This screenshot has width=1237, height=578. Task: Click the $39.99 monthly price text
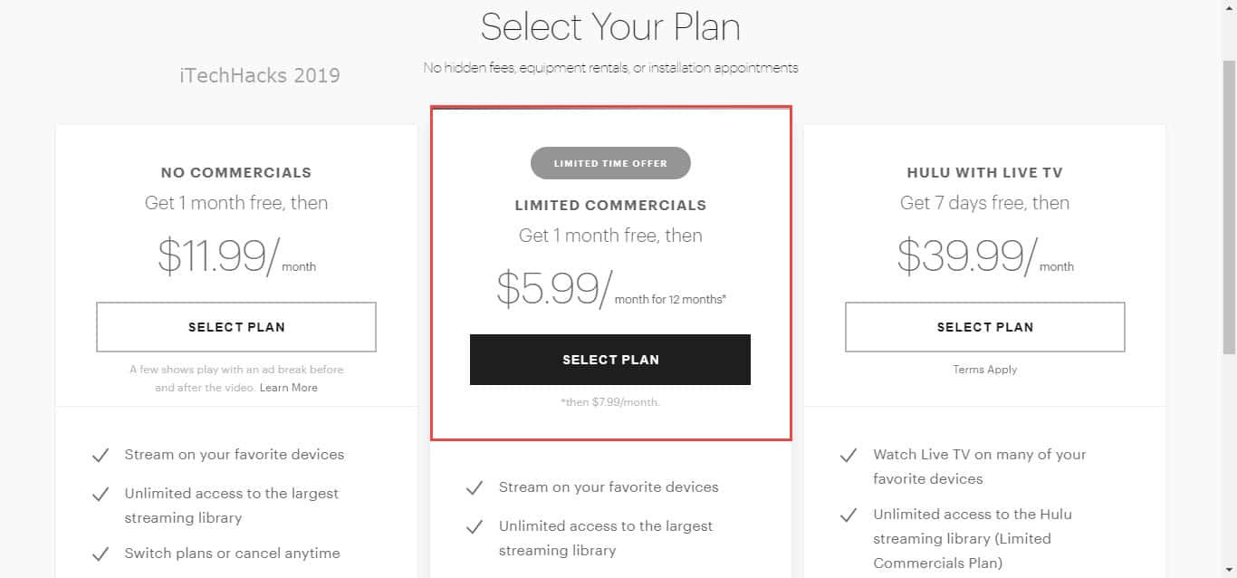click(962, 256)
